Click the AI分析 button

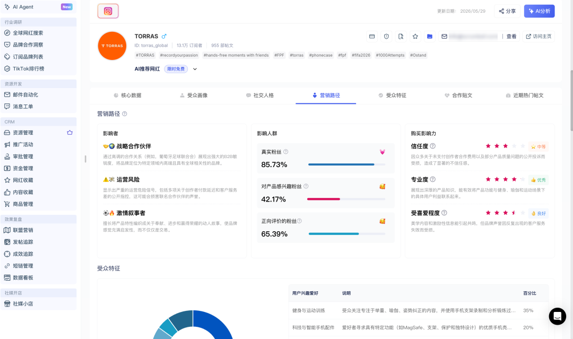pyautogui.click(x=540, y=11)
